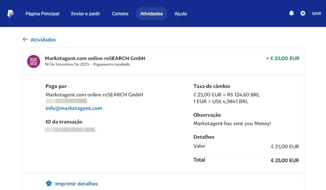Click the ID da transação label
326x190 pixels.
coord(64,122)
